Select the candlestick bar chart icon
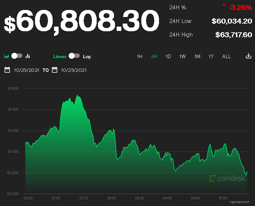The width and height of the screenshot is (255, 206). click(28, 56)
